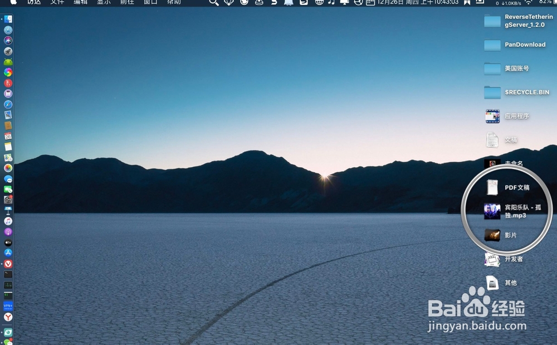Screen dimensions: 557x345
Task: Open the teal eye app in Dock
Action: 8,333
